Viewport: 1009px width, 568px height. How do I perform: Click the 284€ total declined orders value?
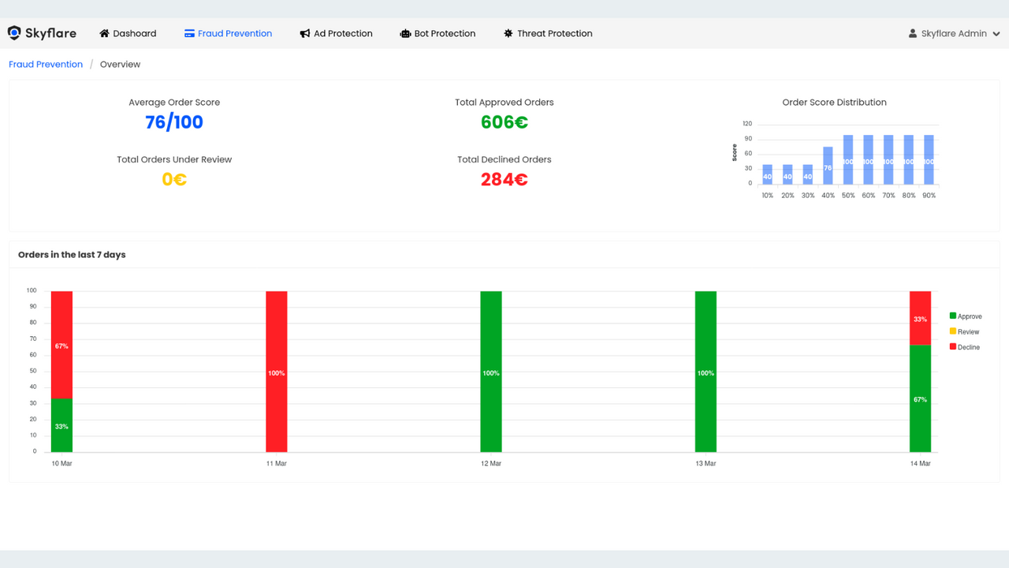[x=504, y=180]
